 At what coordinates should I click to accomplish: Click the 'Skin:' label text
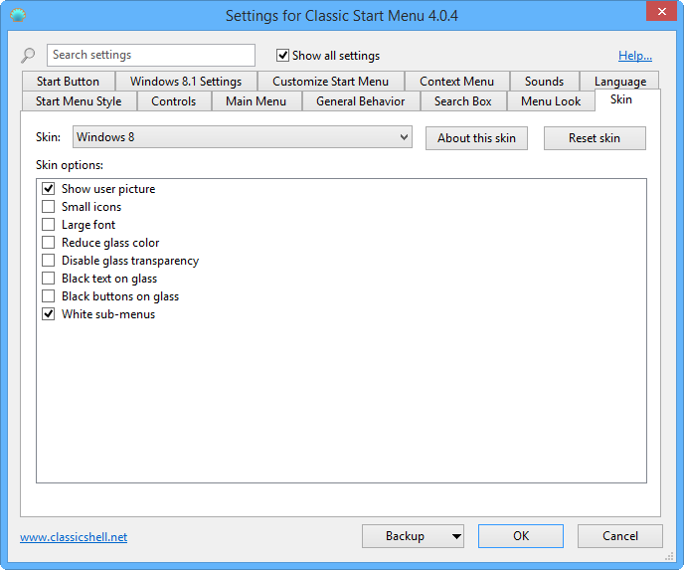(48, 137)
